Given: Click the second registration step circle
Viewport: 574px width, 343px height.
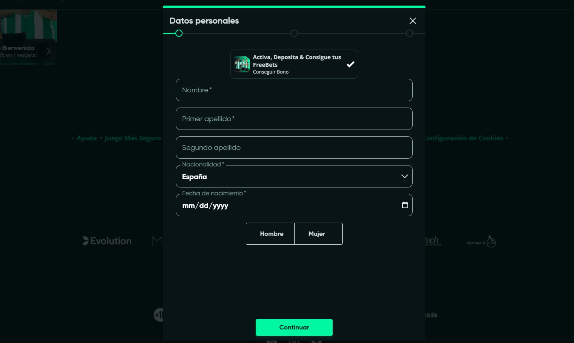Looking at the screenshot, I should [294, 33].
